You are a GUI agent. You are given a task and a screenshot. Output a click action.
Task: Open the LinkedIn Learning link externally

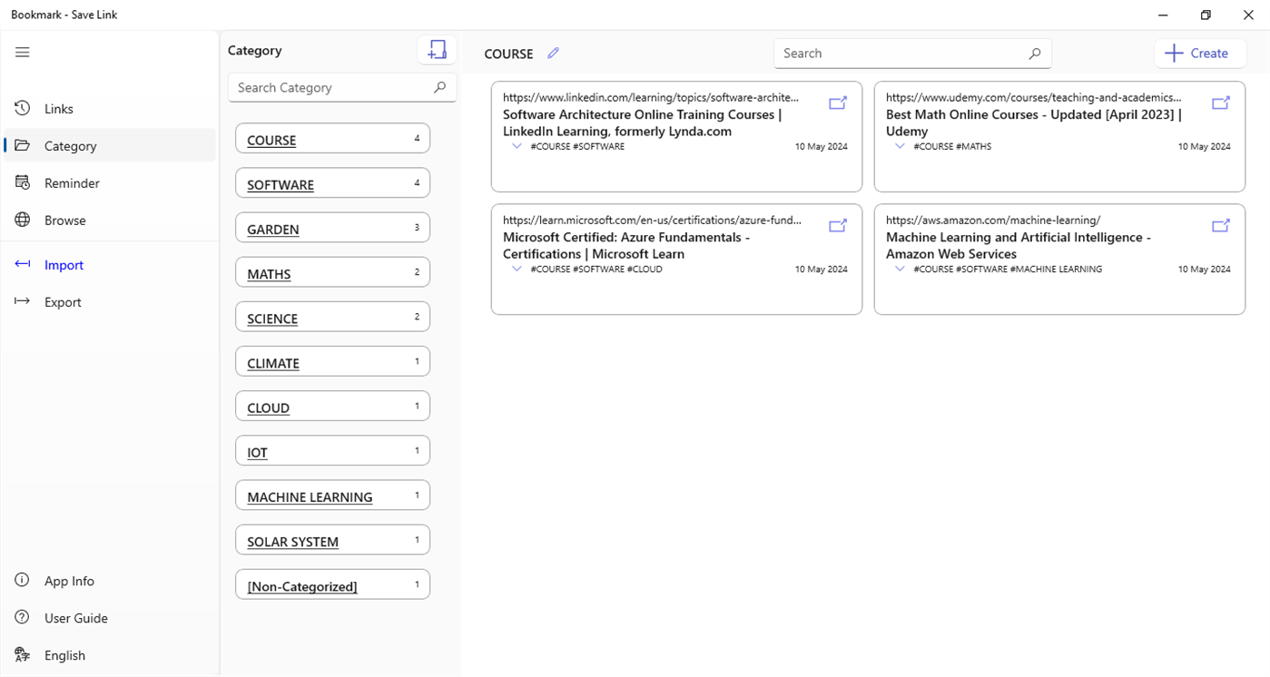click(x=838, y=103)
